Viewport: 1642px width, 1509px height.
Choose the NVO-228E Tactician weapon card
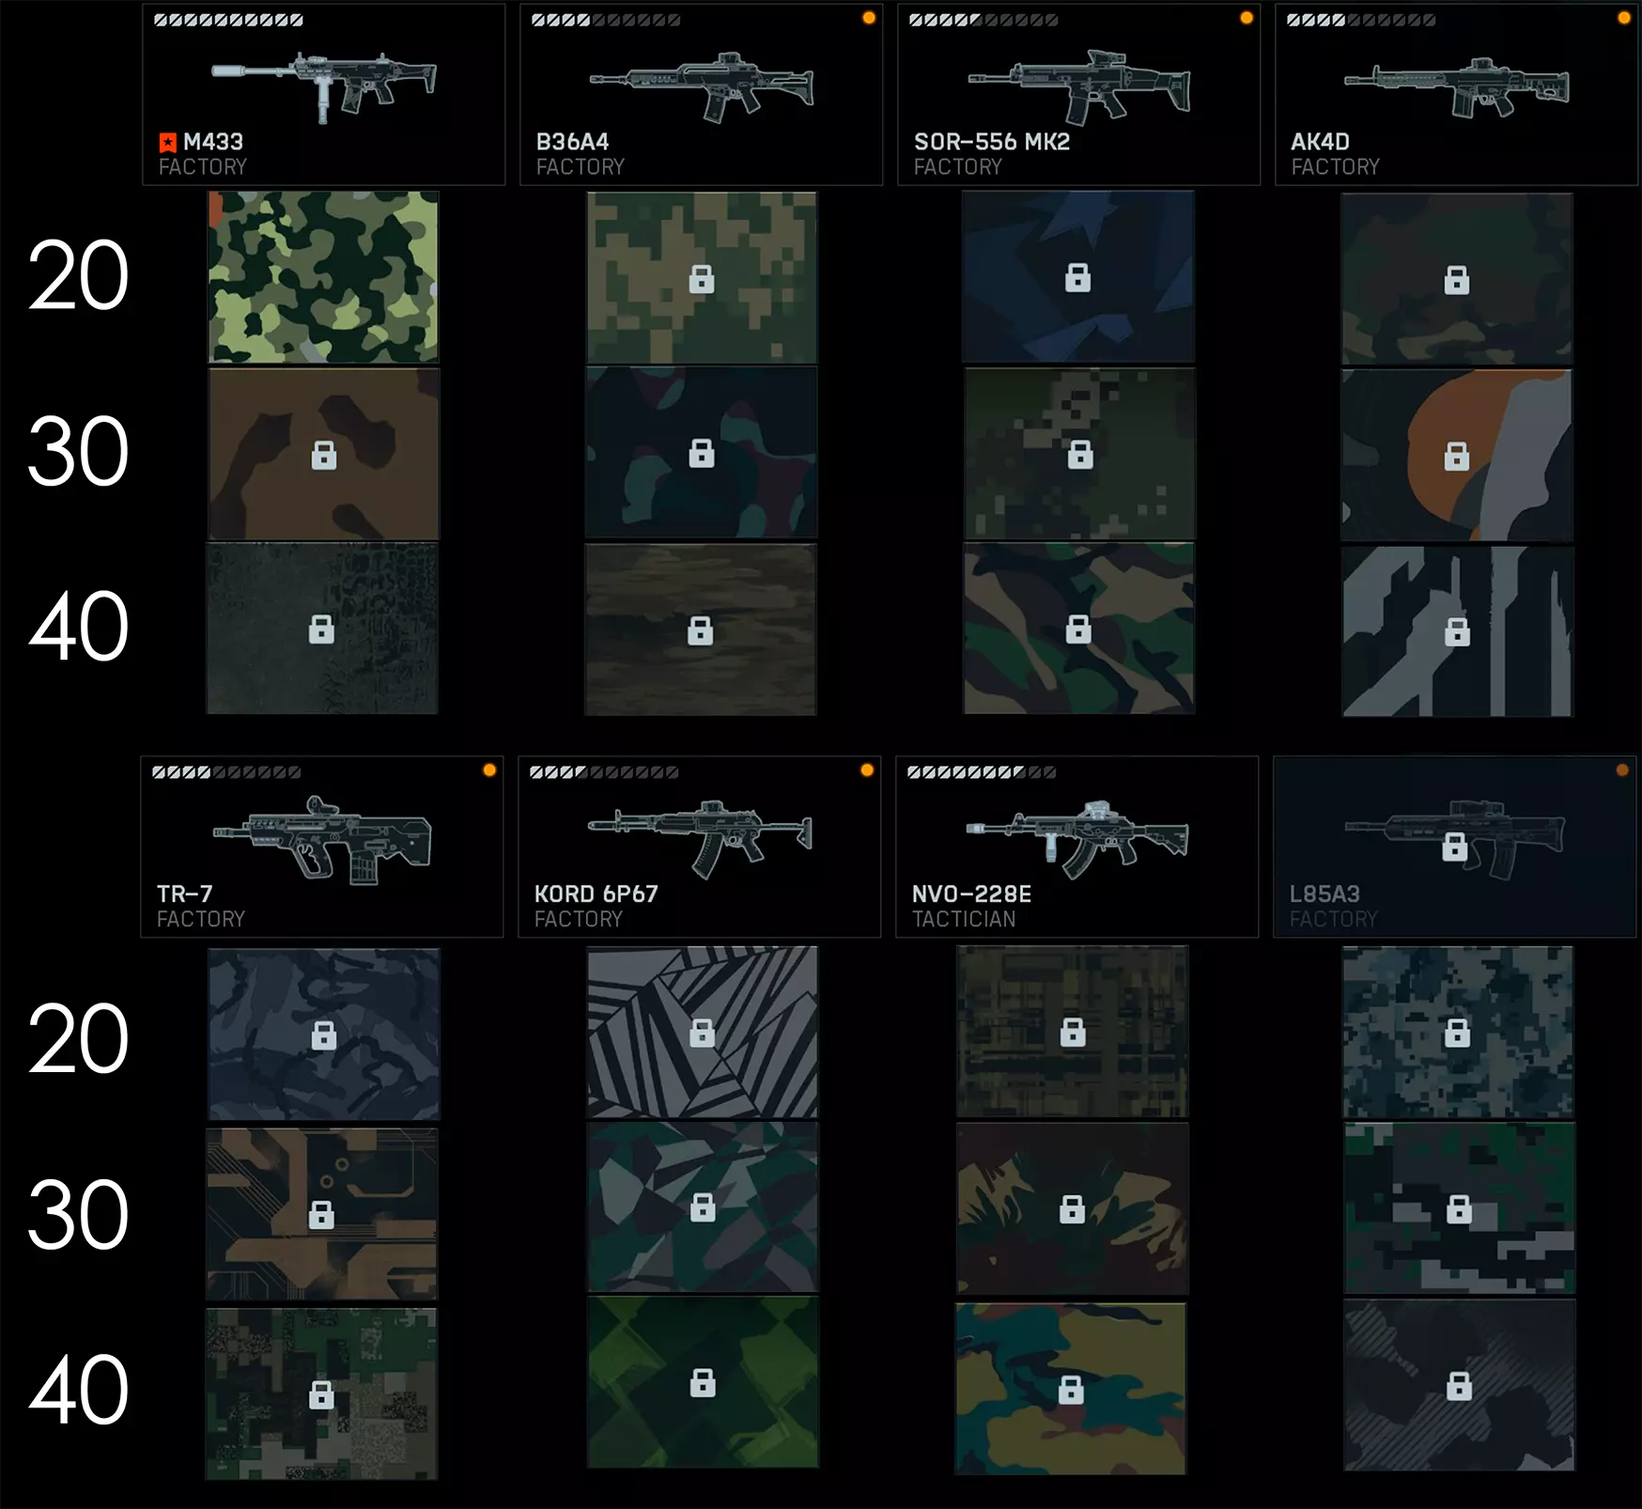(x=1077, y=847)
